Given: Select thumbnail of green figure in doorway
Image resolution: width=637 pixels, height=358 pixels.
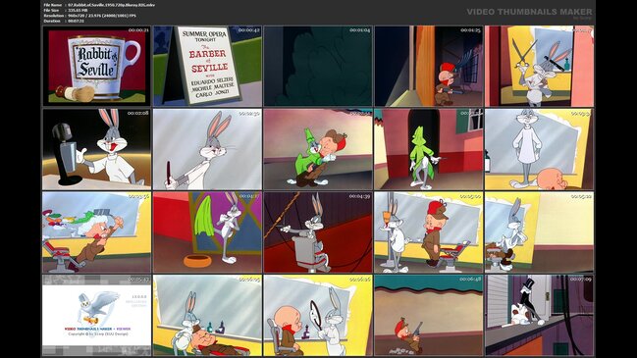Looking at the screenshot, I should pos(428,149).
